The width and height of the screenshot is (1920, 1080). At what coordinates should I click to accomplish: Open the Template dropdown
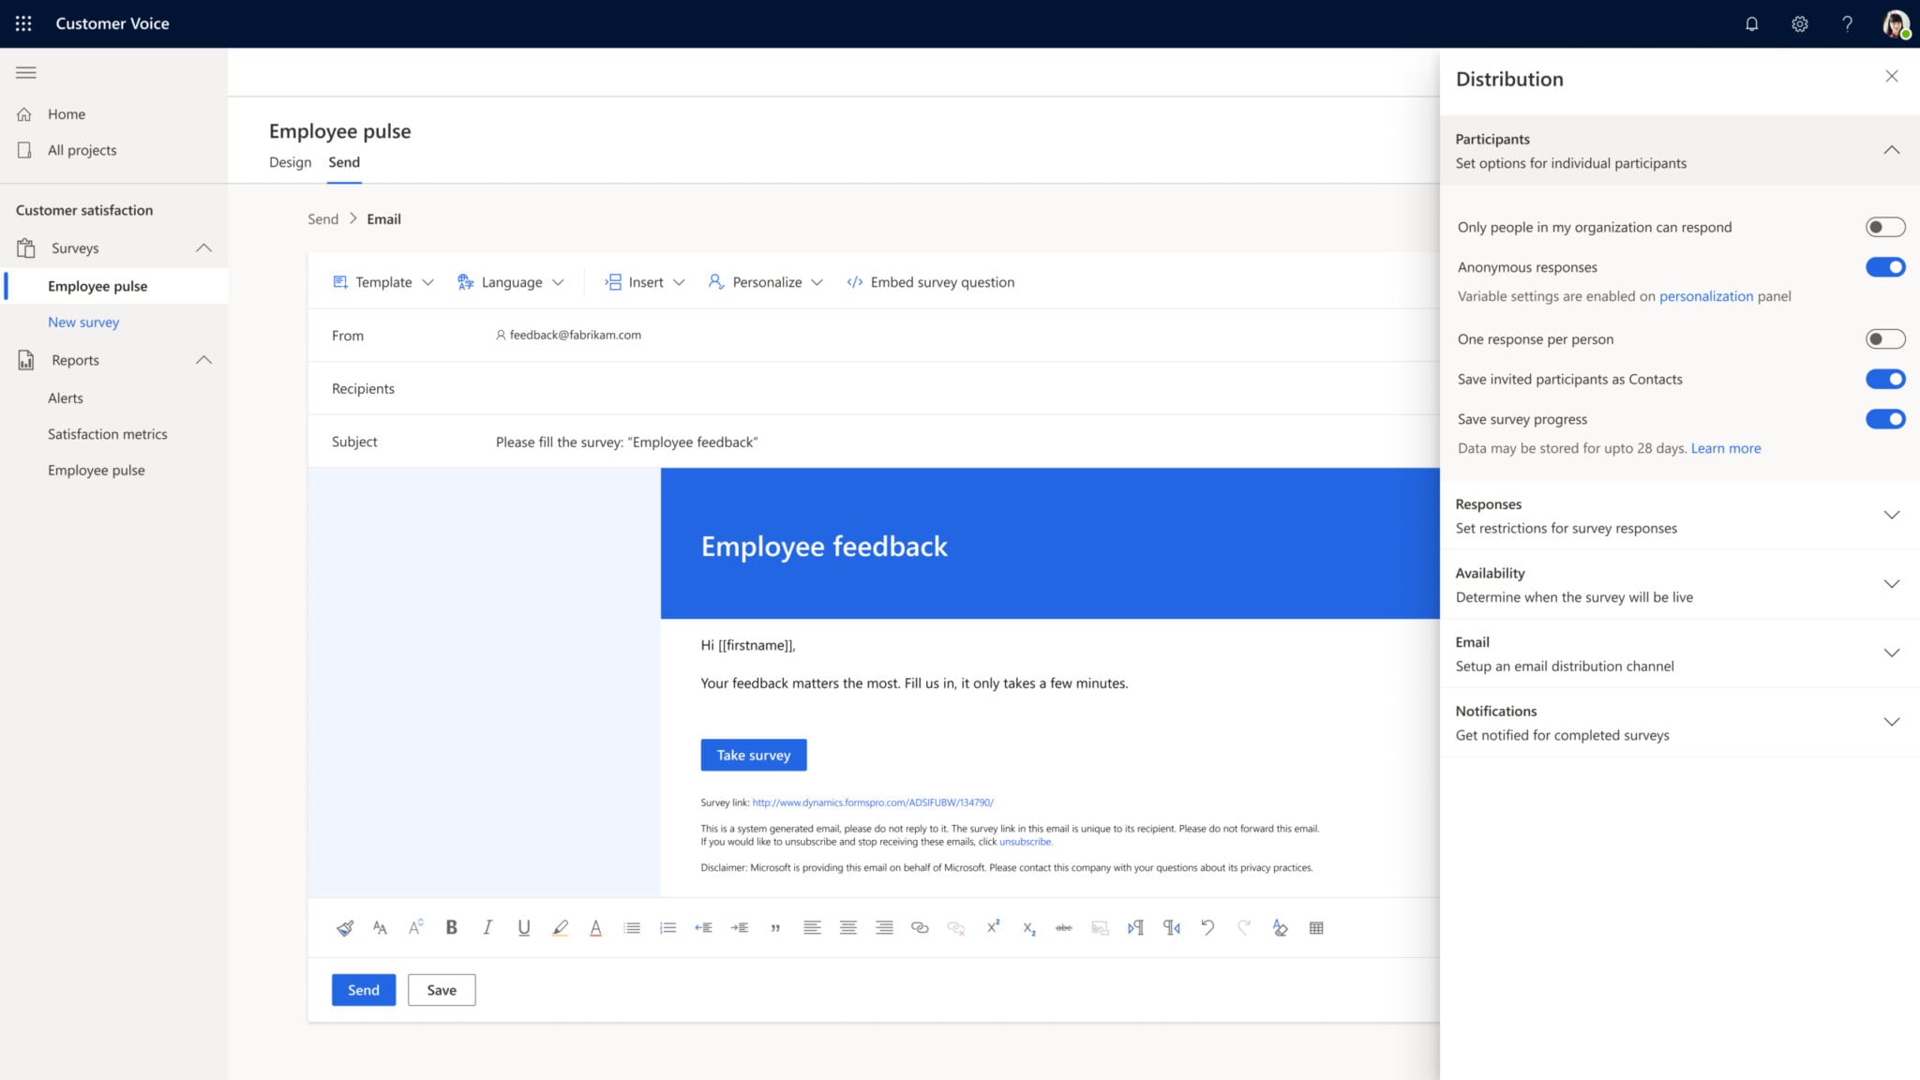coord(382,281)
